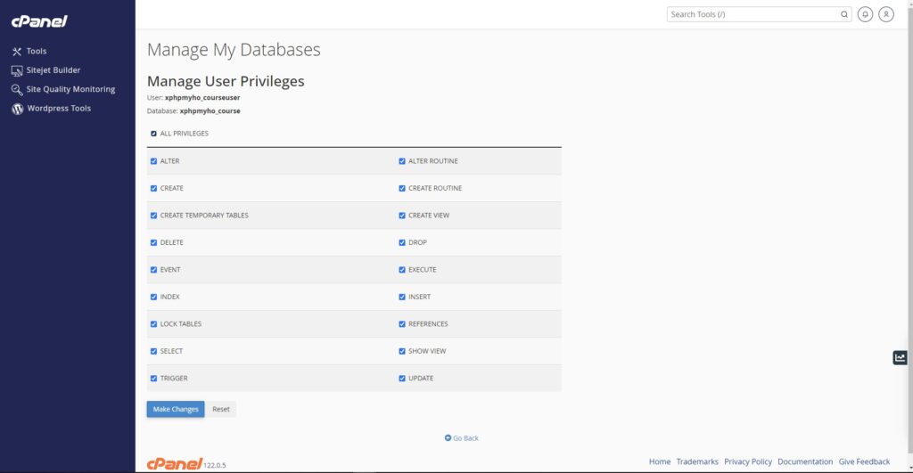Open the Home footer link
The height and width of the screenshot is (473, 913).
660,461
